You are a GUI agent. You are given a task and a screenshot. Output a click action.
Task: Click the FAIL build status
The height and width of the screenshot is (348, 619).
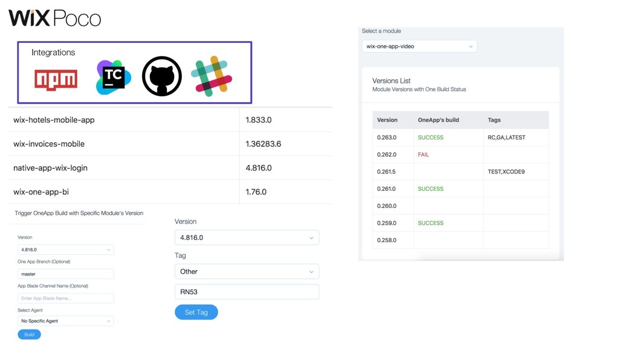[423, 155]
